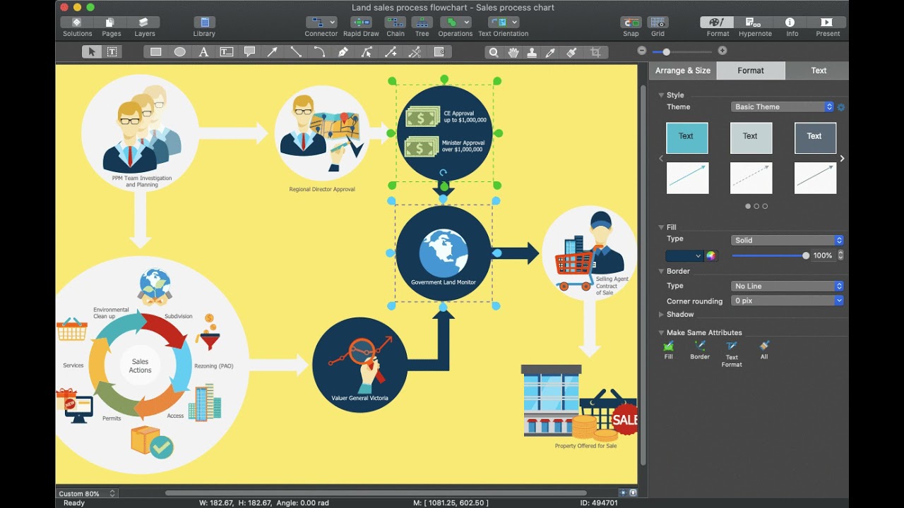Select the Text box tool

pos(227,52)
